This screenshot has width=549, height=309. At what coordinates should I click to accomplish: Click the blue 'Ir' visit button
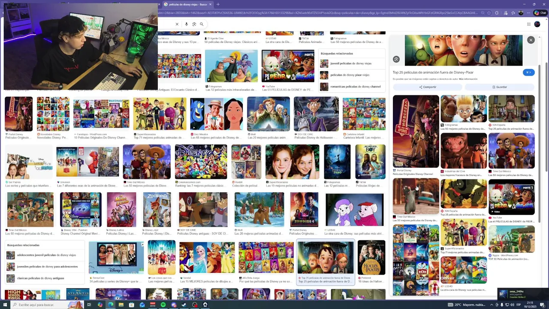[x=529, y=73]
